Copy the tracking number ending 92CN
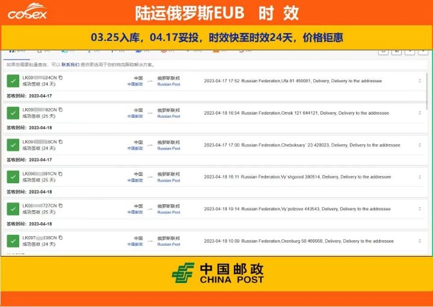The width and height of the screenshot is (433, 307). point(61,110)
